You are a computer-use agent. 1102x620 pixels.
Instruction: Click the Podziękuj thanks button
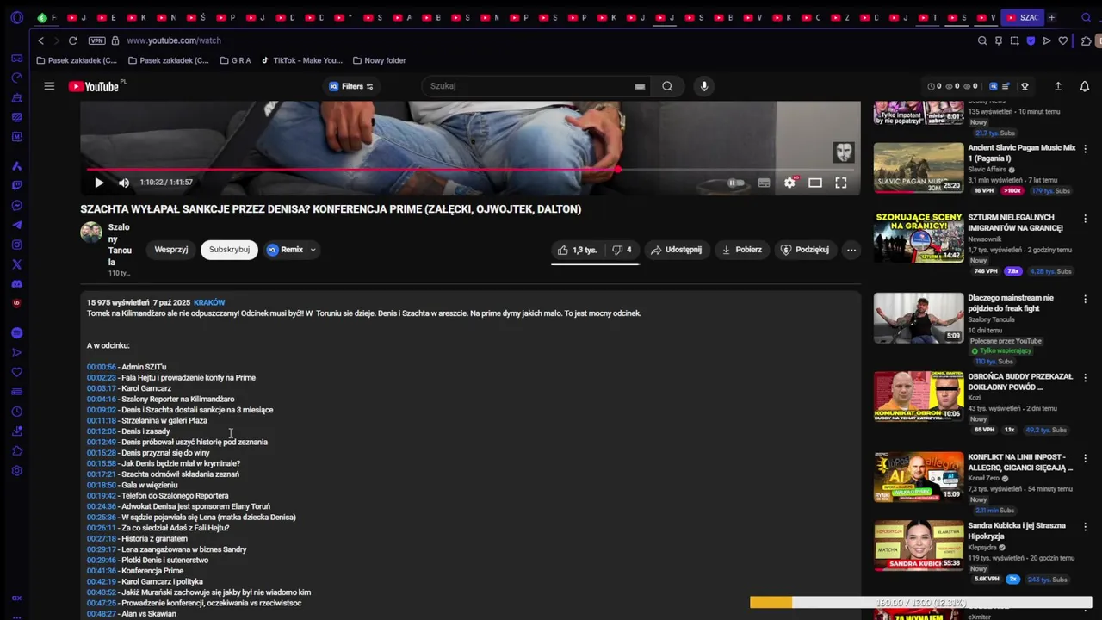coord(804,250)
